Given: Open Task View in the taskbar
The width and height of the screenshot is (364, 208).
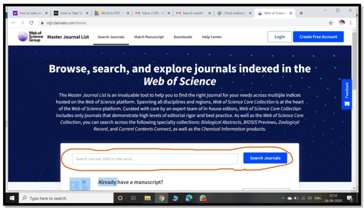Looking at the screenshot, I should [x=133, y=198].
